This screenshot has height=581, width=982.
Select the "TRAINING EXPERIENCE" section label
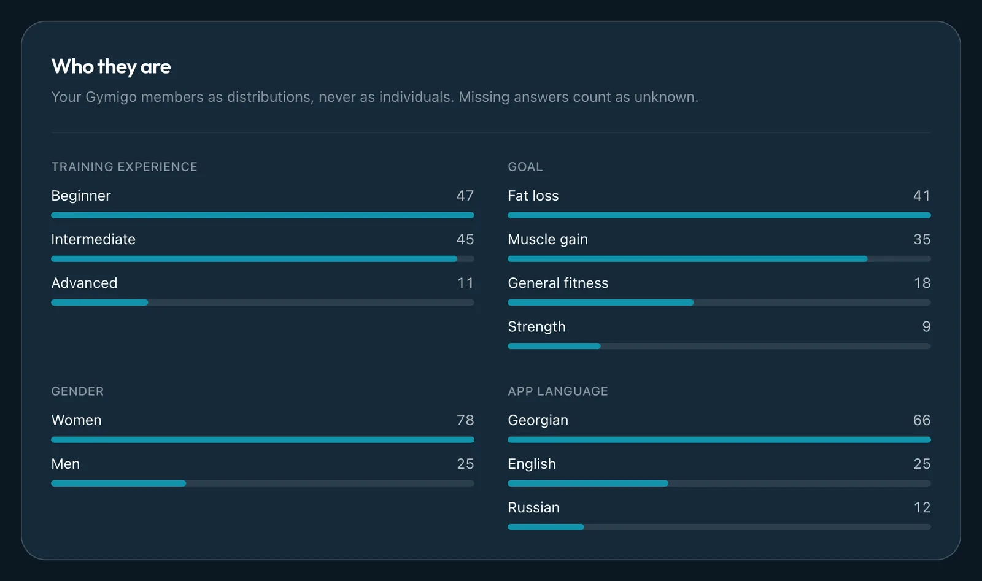pos(125,167)
